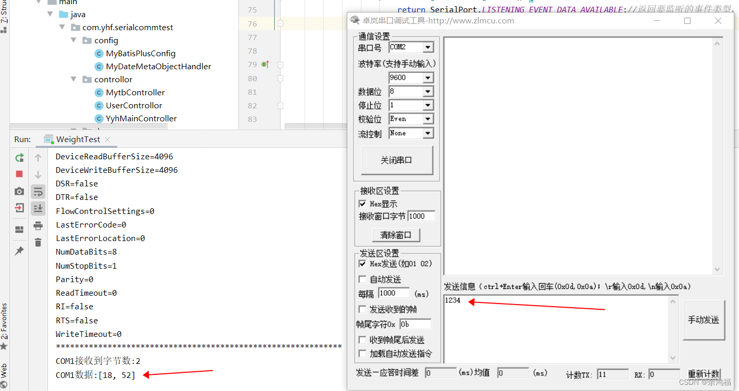Click the send text area containing 1234
Screen dimensions: 739x391
coord(556,329)
